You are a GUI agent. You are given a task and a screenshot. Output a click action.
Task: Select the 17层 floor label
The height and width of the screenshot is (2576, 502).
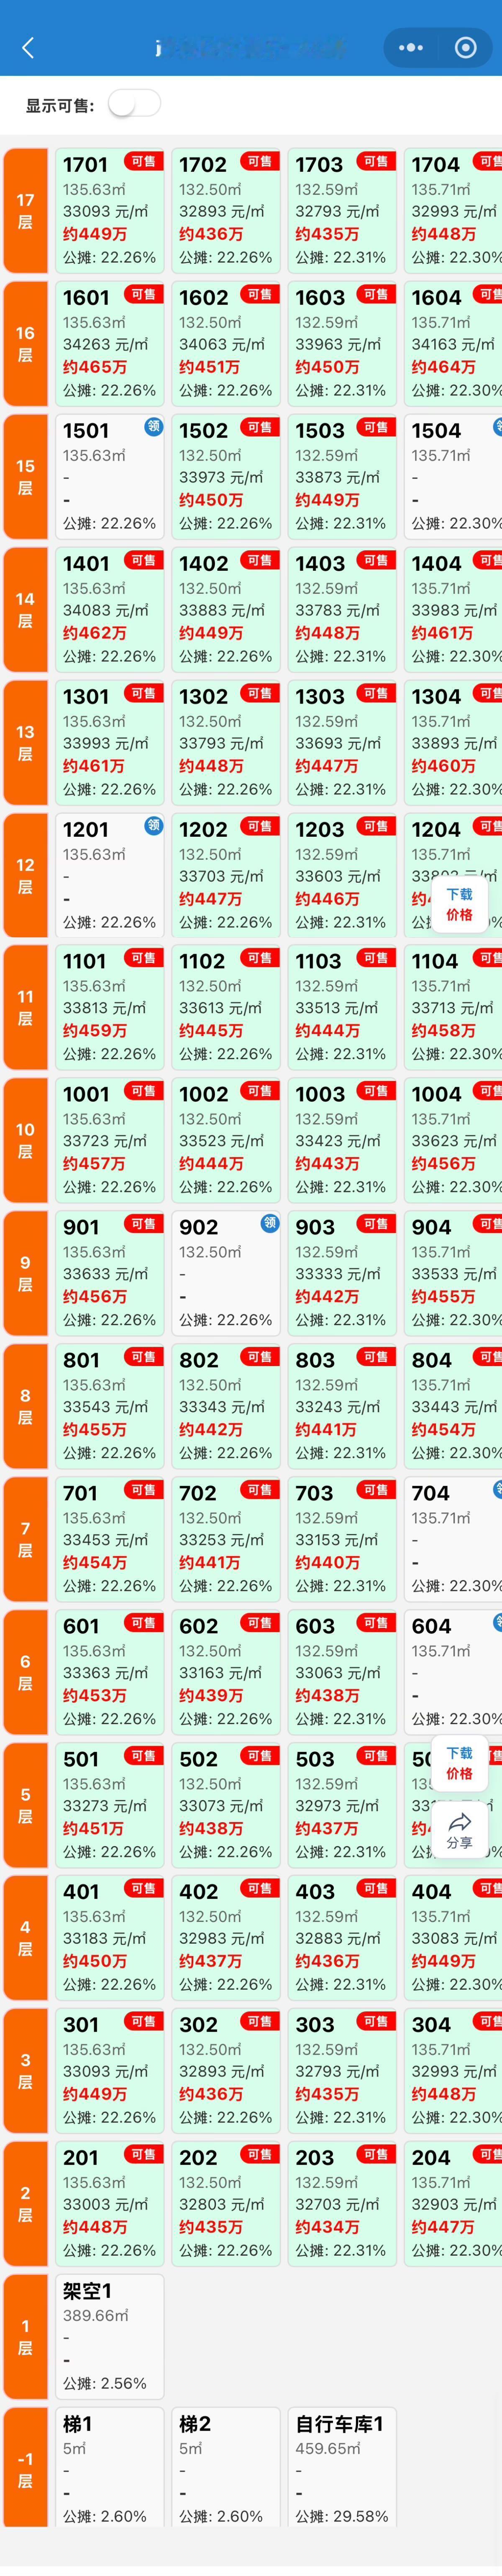25,211
